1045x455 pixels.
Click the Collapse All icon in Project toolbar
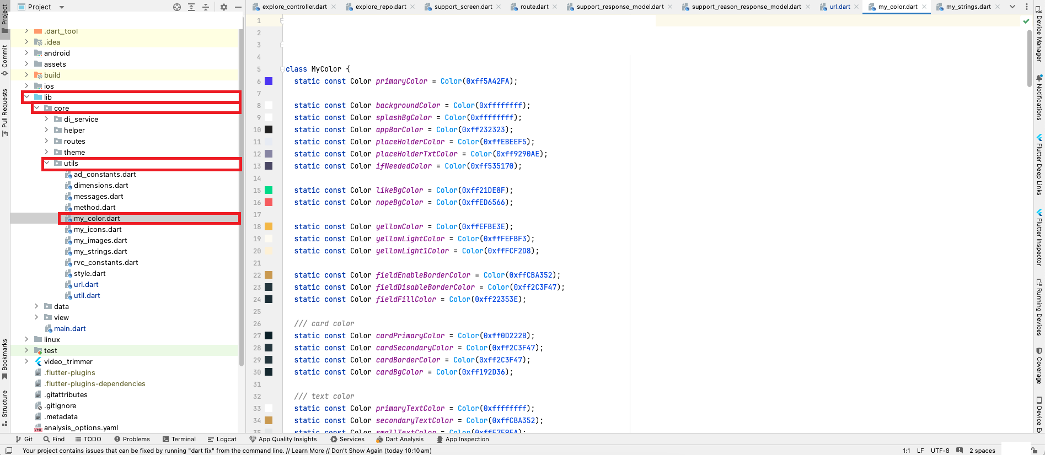coord(206,7)
